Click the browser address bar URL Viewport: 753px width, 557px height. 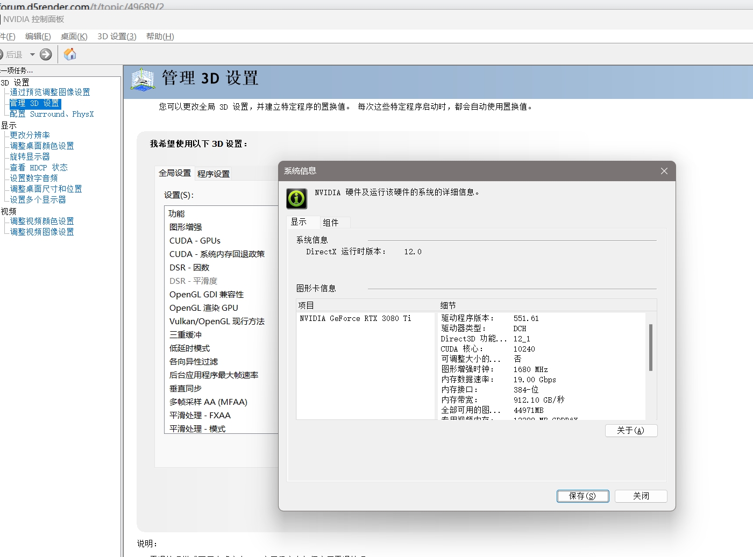82,6
